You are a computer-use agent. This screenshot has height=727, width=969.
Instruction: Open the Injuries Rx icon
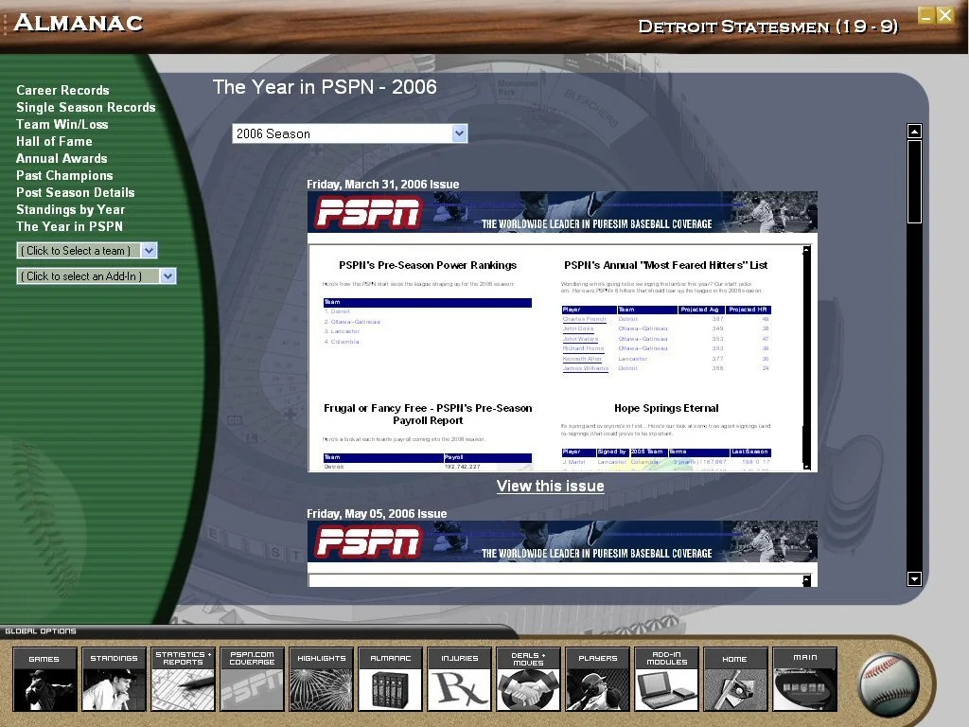pyautogui.click(x=459, y=679)
